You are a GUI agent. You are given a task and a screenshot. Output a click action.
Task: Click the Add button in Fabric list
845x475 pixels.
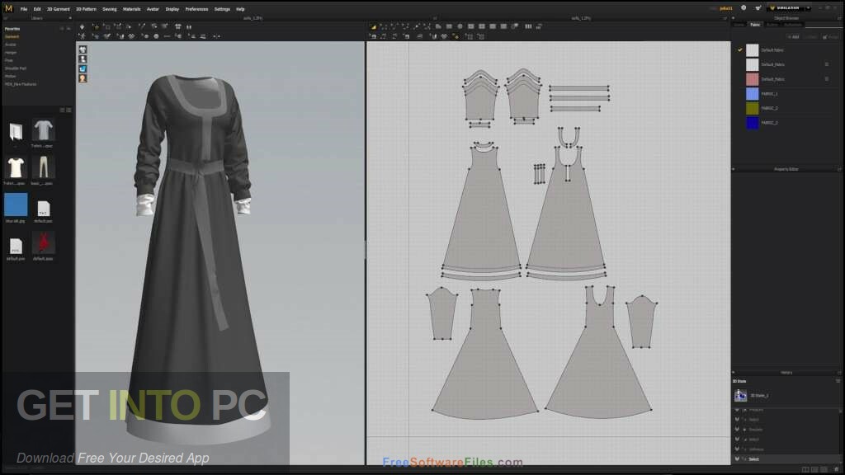click(x=793, y=37)
